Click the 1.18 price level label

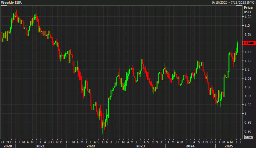pyautogui.click(x=248, y=34)
